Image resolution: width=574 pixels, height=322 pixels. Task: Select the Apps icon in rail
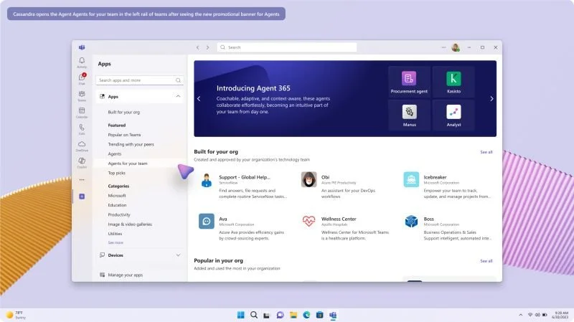click(x=82, y=196)
